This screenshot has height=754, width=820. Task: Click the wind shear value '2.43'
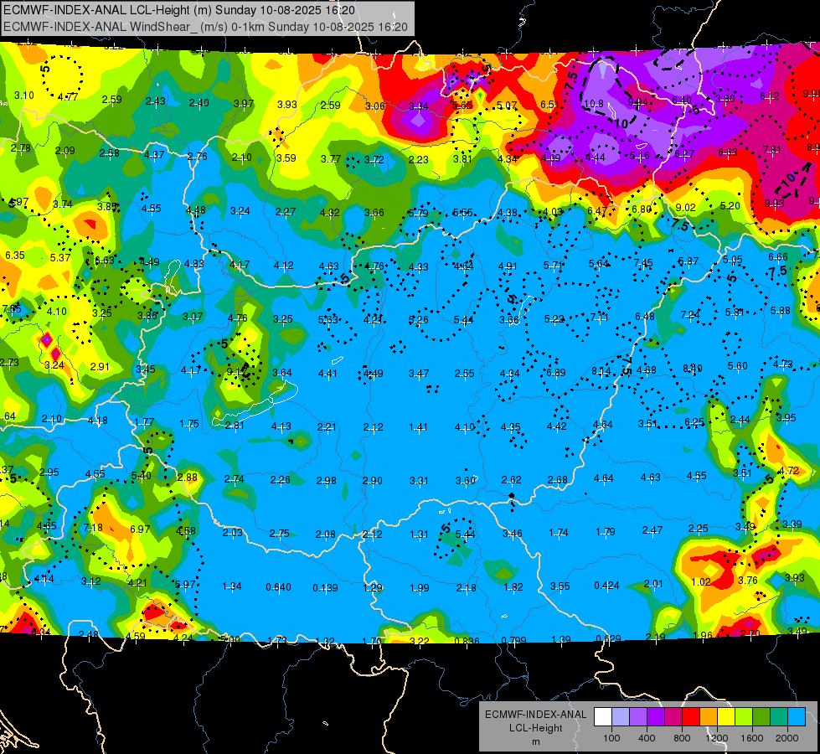coord(155,101)
